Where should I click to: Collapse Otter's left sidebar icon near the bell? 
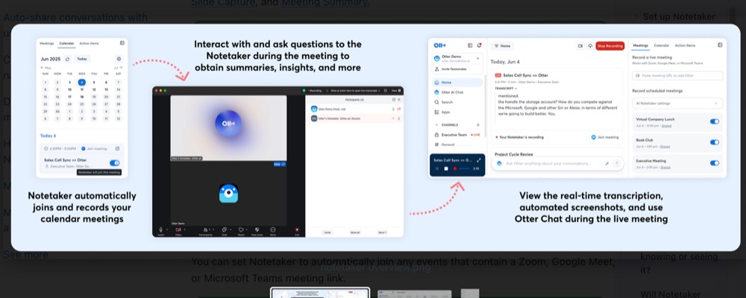pyautogui.click(x=470, y=45)
